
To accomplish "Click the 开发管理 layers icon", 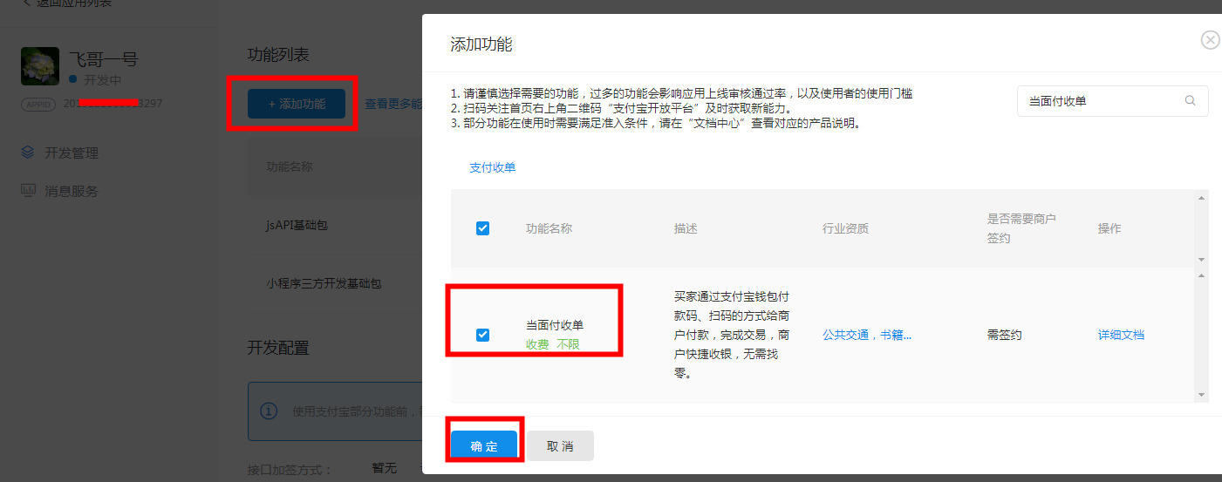I will click(28, 153).
